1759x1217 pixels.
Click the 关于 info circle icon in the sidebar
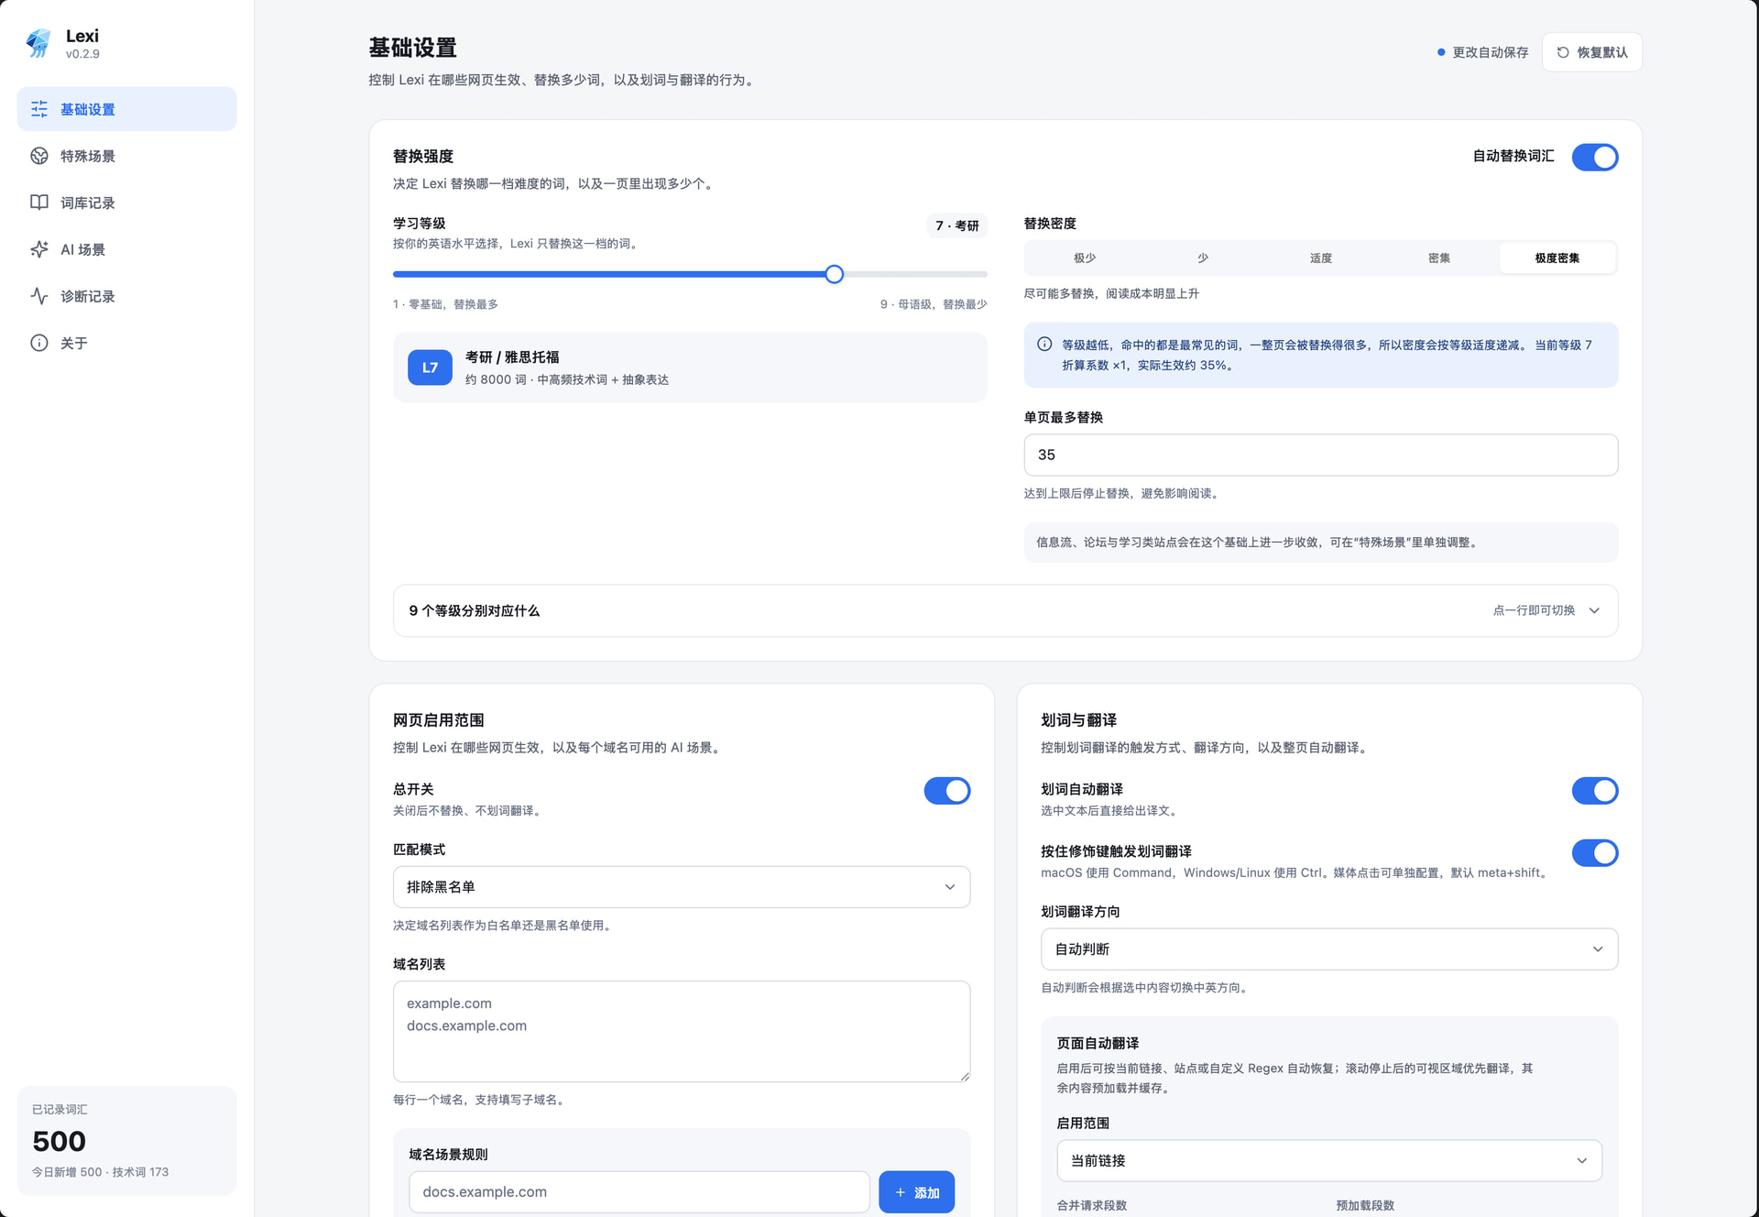pyautogui.click(x=39, y=343)
